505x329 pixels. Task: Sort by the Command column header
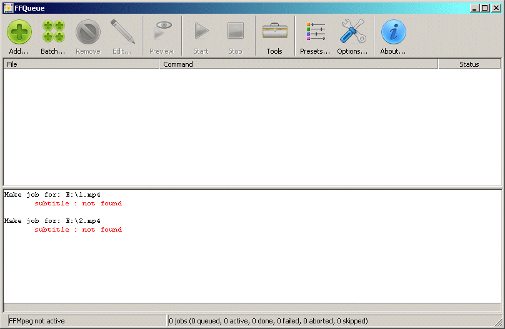[299, 64]
